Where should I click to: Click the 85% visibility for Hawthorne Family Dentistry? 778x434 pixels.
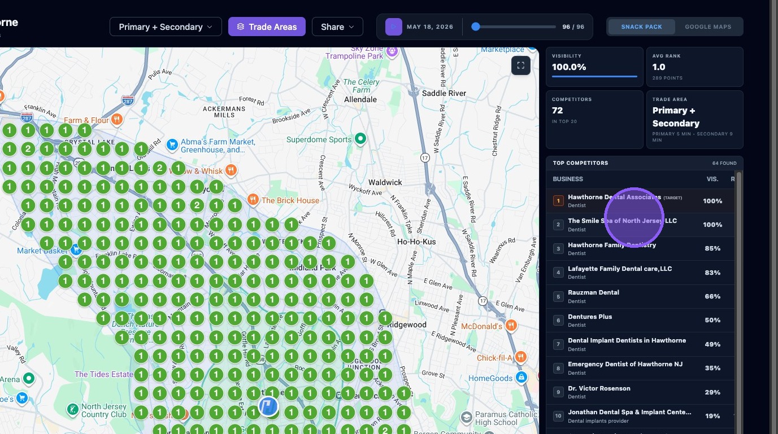pos(712,248)
